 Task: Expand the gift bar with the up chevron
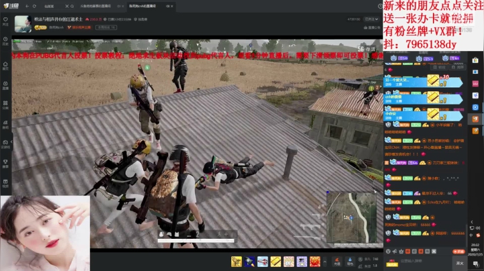coord(325,262)
